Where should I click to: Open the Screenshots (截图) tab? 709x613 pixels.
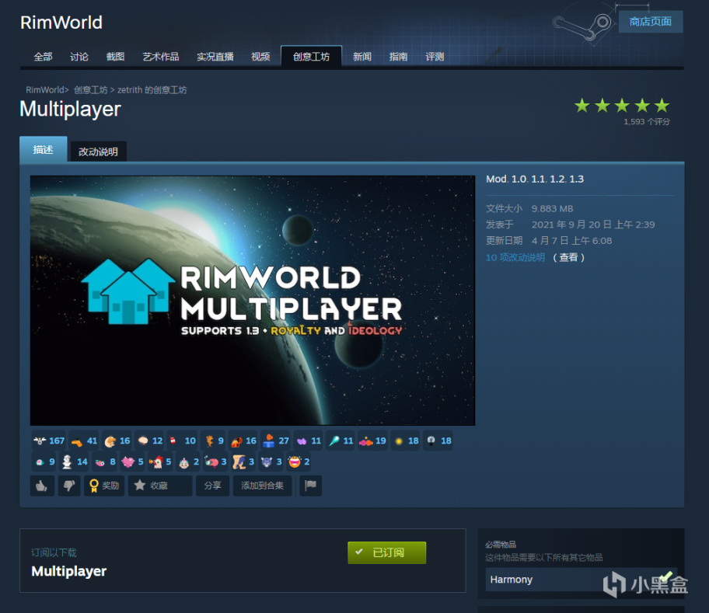[115, 57]
